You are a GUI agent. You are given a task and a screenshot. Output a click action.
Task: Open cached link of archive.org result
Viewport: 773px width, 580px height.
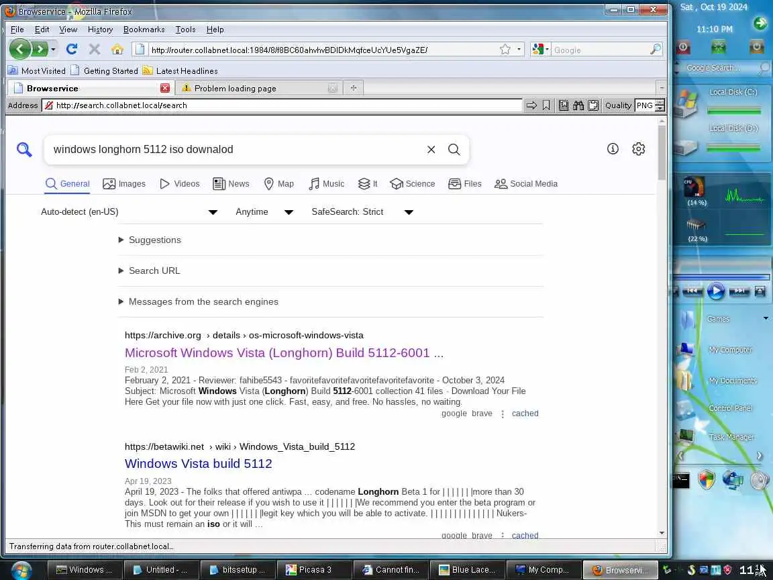(x=525, y=414)
